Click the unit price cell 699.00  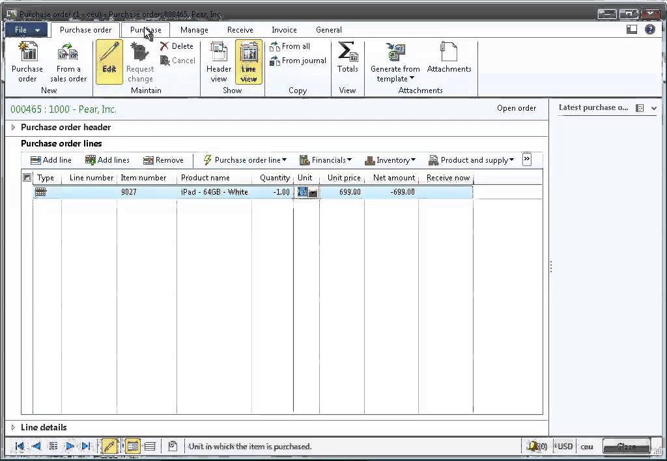click(342, 192)
